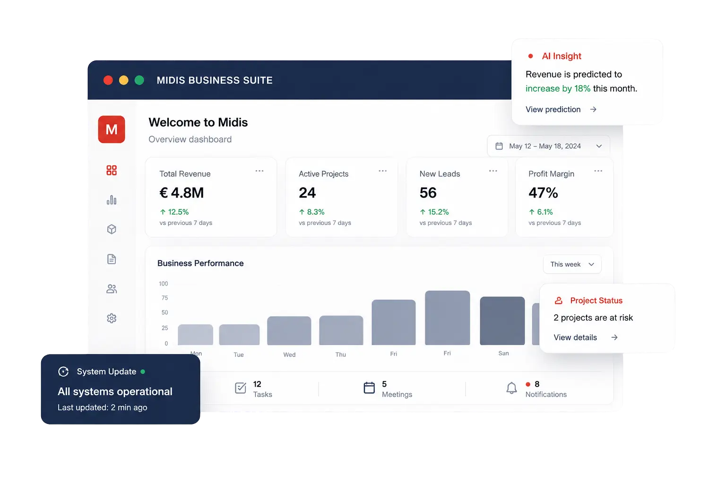Click the MIDIS BUSINESS SUITE title
726x484 pixels.
point(215,80)
